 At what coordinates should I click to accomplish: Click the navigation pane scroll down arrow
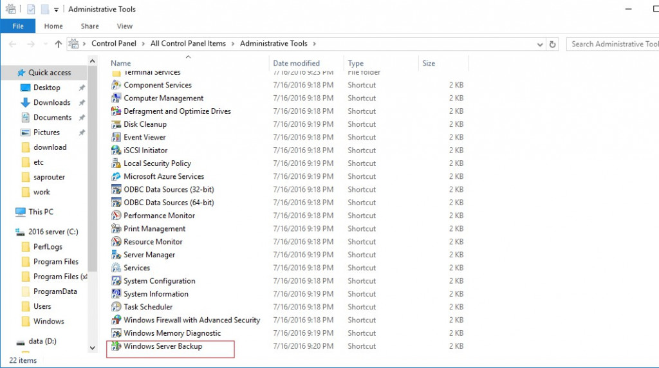point(93,348)
